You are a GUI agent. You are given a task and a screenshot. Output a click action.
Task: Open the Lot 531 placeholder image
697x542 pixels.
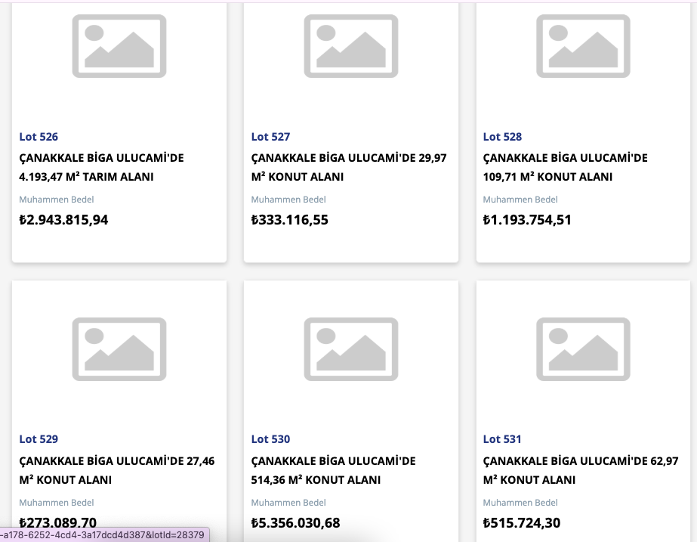583,349
